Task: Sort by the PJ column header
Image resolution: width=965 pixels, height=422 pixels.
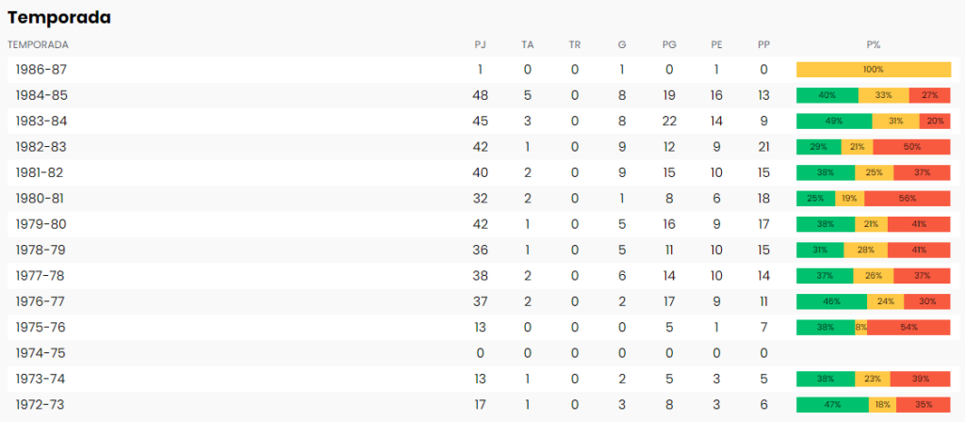Action: (x=480, y=45)
